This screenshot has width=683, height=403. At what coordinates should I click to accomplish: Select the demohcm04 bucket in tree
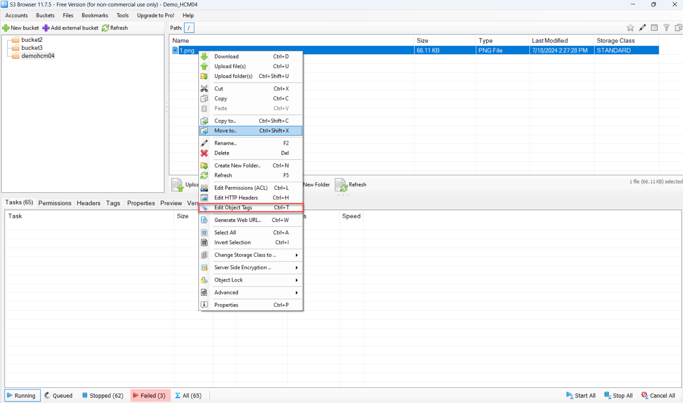(38, 56)
